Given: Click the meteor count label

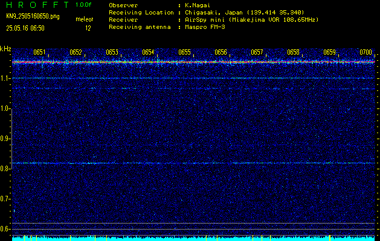Looking at the screenshot, I should [85, 19].
